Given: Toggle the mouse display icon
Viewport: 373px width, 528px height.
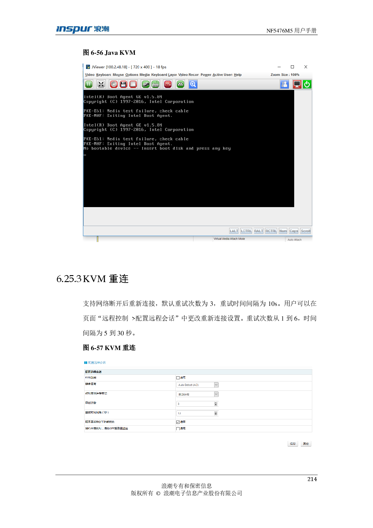Looking at the screenshot, I should [x=146, y=85].
